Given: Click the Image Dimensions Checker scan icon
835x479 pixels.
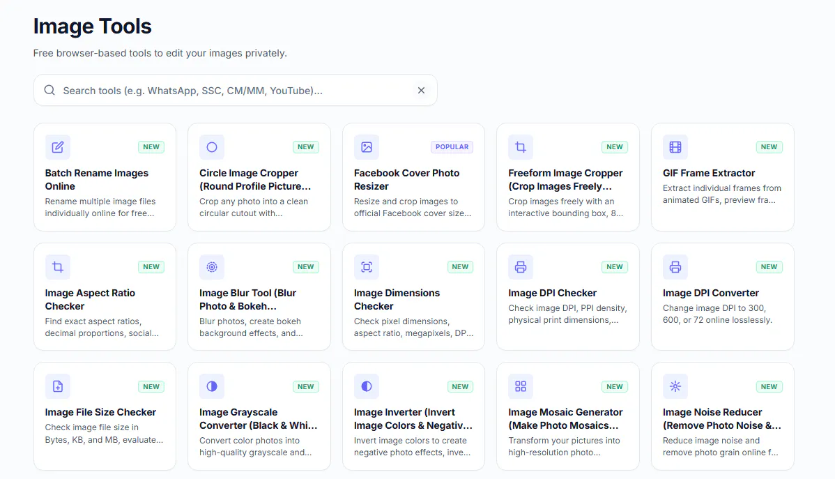Looking at the screenshot, I should [x=367, y=267].
